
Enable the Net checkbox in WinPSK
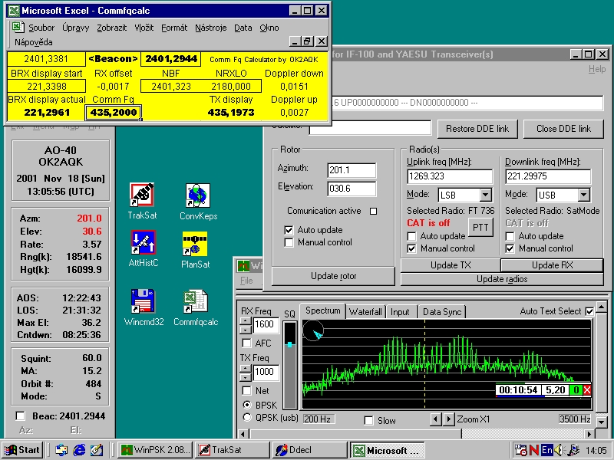246,391
